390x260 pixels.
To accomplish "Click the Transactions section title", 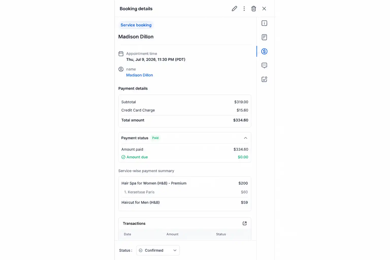I will point(134,223).
